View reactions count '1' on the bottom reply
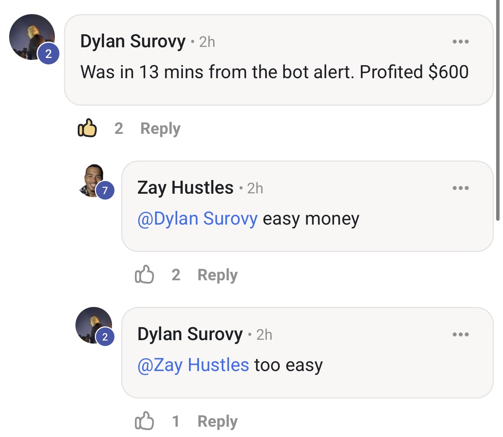 point(176,421)
